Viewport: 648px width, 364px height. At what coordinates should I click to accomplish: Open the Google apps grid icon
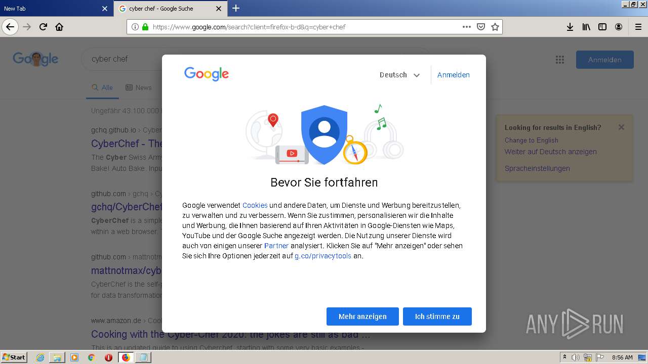point(559,60)
